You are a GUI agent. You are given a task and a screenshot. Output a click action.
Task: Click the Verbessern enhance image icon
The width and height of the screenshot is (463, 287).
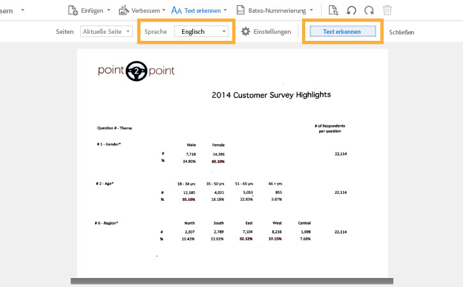click(124, 10)
